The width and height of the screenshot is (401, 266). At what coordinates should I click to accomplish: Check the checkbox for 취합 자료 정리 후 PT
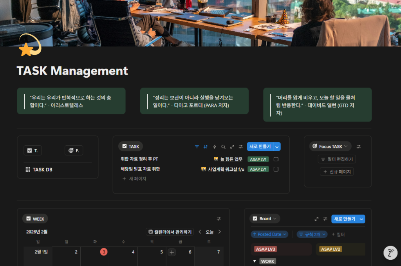pyautogui.click(x=275, y=159)
